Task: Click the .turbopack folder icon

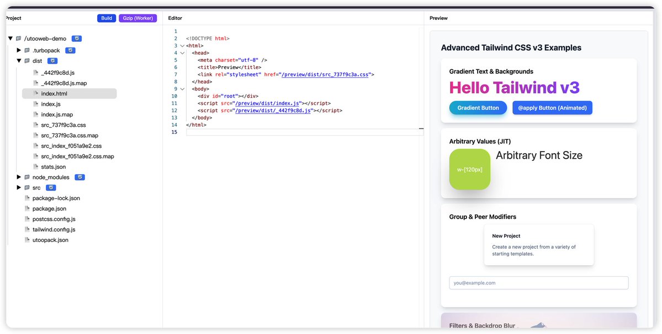Action: tap(27, 51)
